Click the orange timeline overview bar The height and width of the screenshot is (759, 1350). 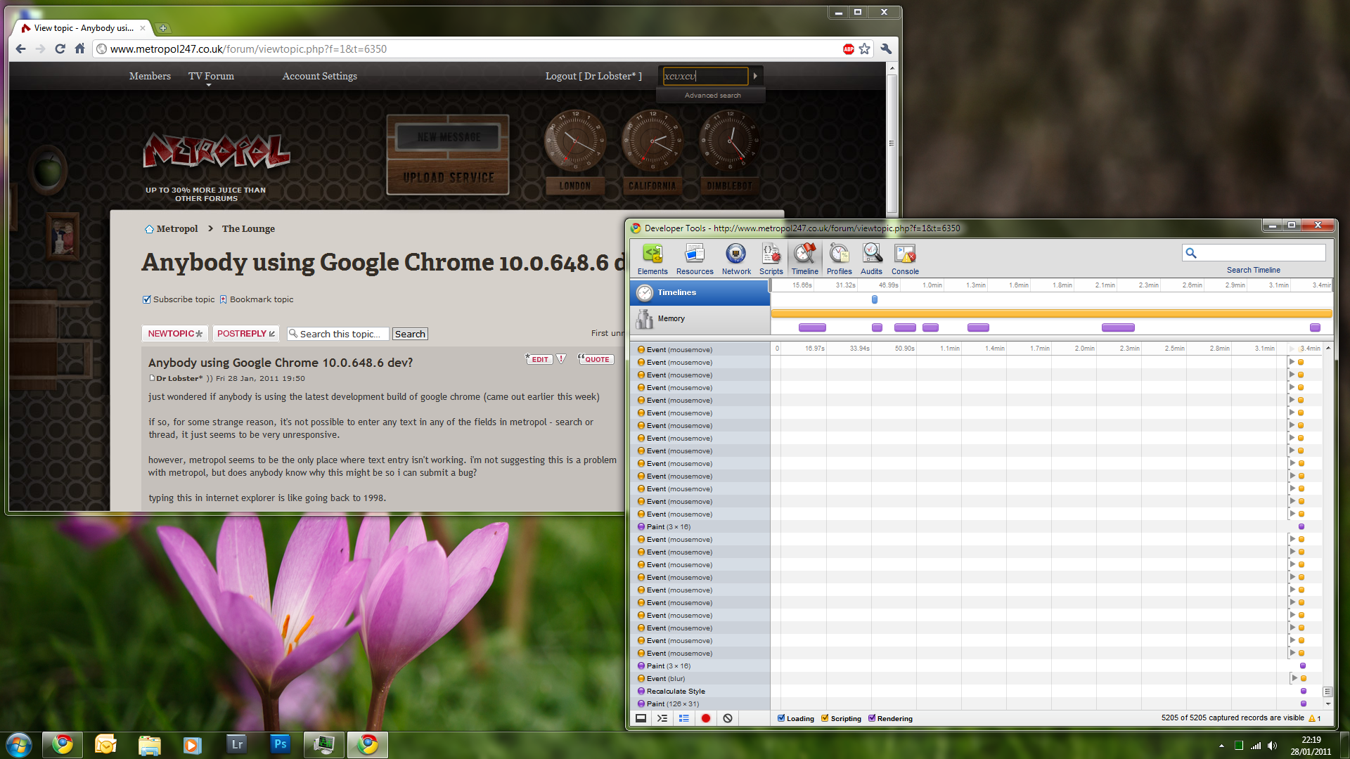click(x=1051, y=313)
